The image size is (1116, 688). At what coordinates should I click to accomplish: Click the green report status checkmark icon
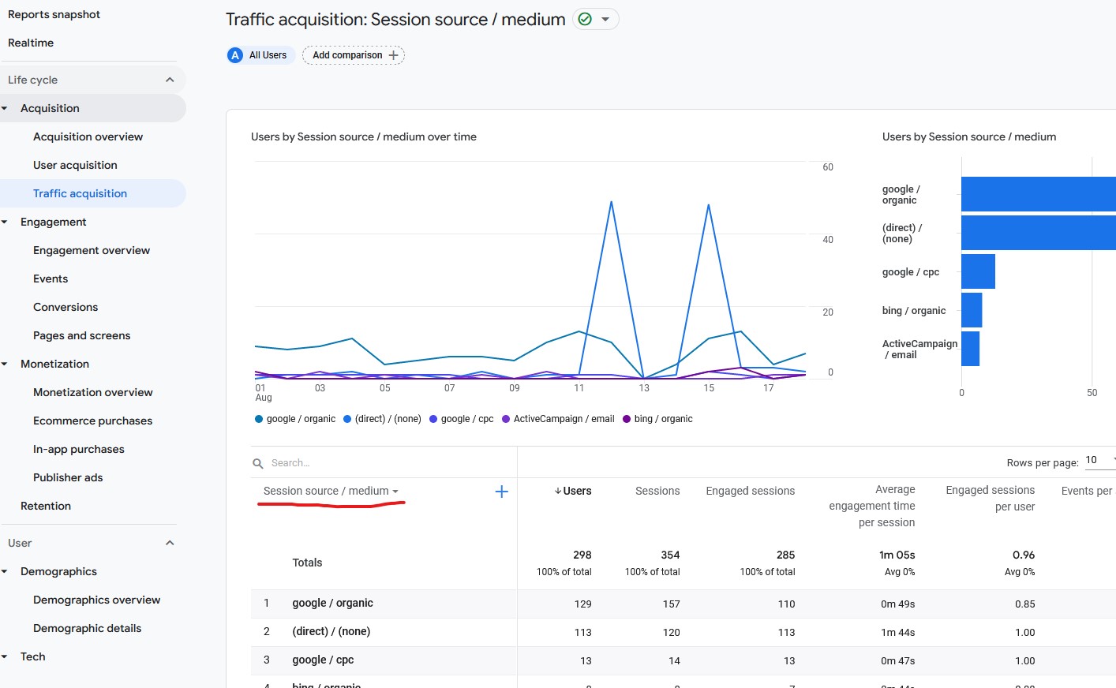pyautogui.click(x=585, y=19)
